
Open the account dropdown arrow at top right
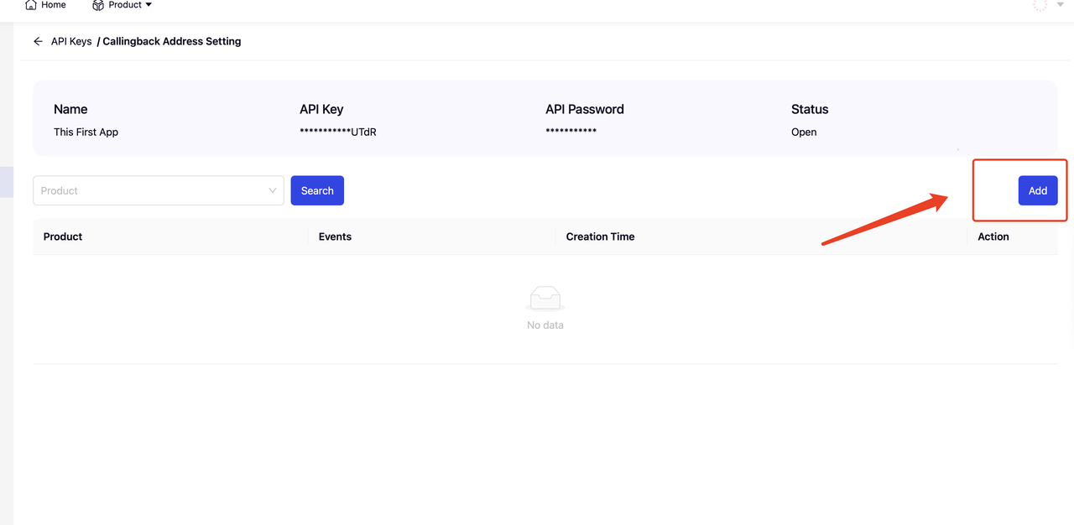pyautogui.click(x=1060, y=5)
